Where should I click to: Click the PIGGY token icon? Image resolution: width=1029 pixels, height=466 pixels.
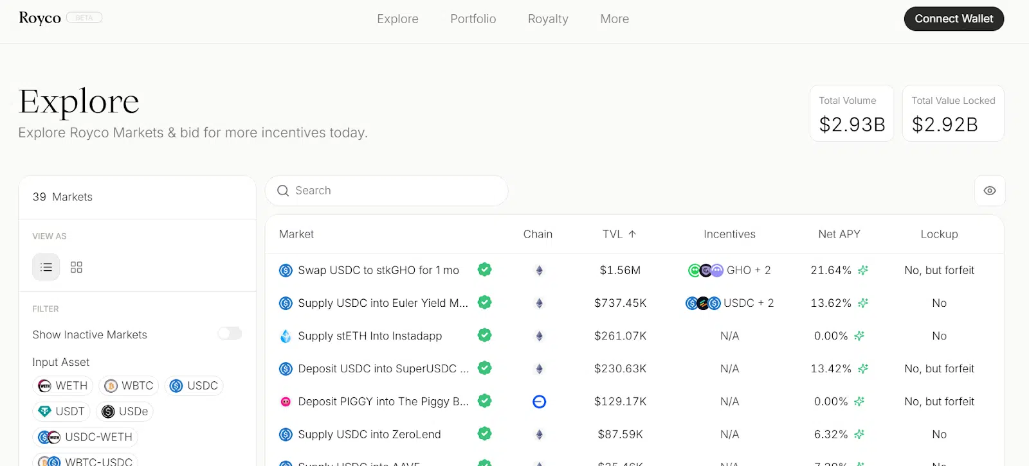[286, 401]
